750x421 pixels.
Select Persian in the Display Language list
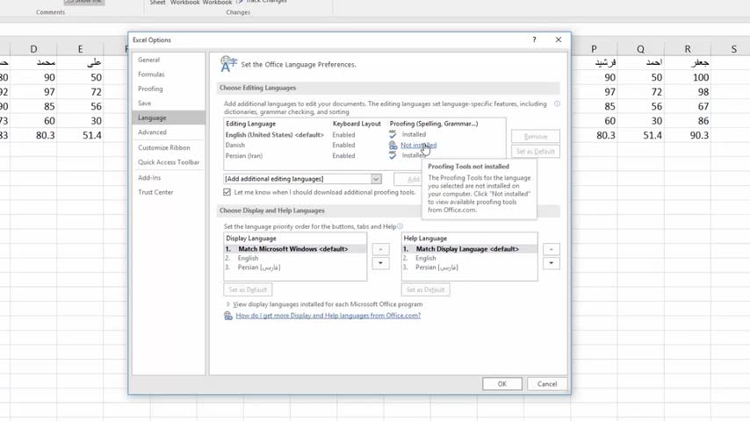coord(295,268)
